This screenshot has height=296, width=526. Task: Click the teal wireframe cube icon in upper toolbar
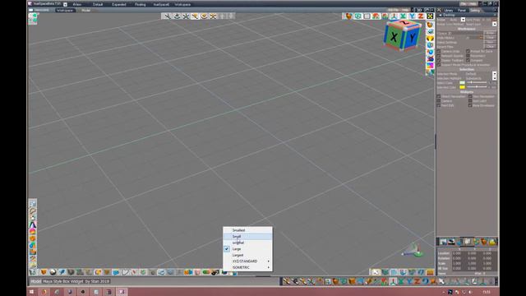tap(358, 16)
